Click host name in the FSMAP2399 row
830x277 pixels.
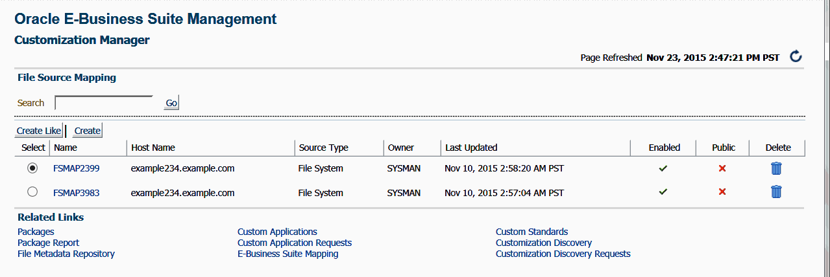[182, 168]
